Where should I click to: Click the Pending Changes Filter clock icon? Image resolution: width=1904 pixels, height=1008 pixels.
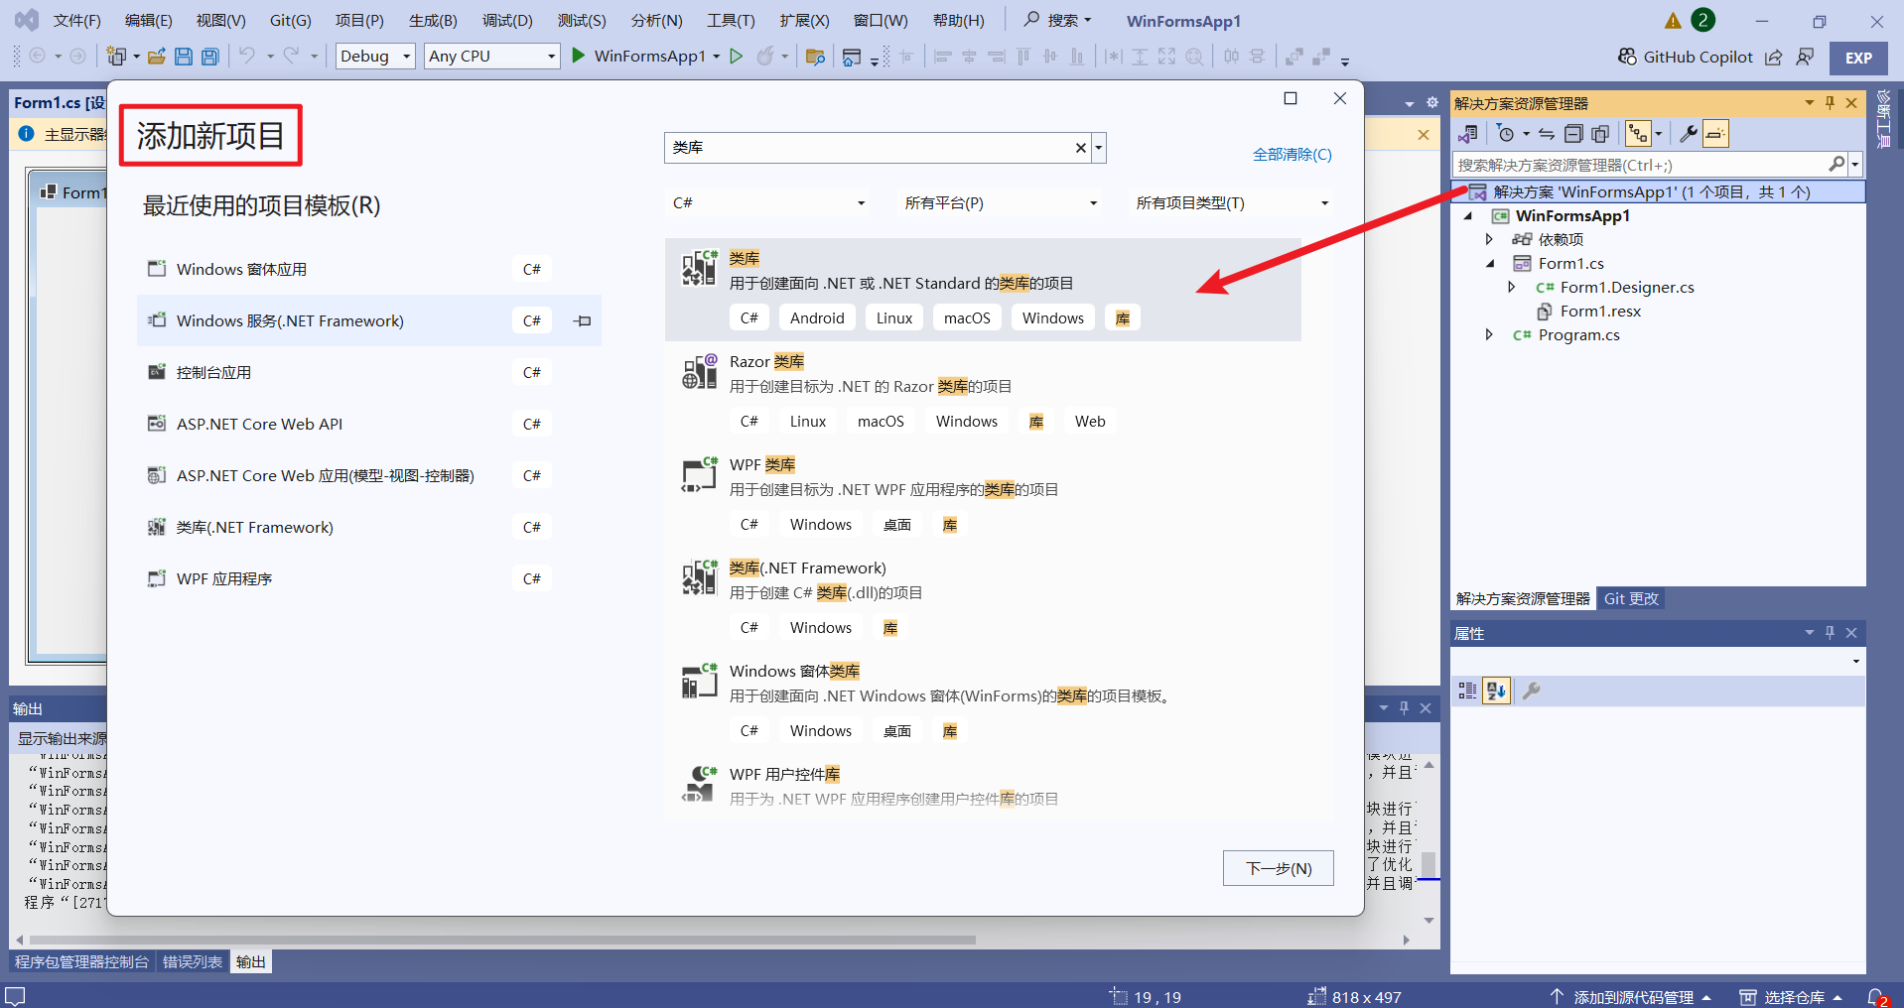[x=1506, y=134]
